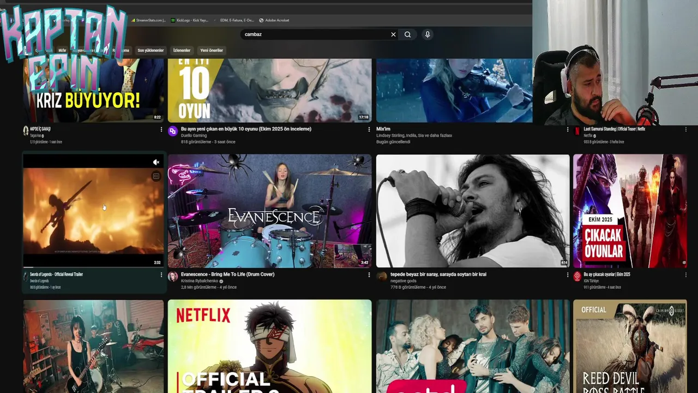Viewport: 698px width, 393px height.
Task: Play the "Kriz Büyüyor!" thumbnail
Action: click(93, 90)
